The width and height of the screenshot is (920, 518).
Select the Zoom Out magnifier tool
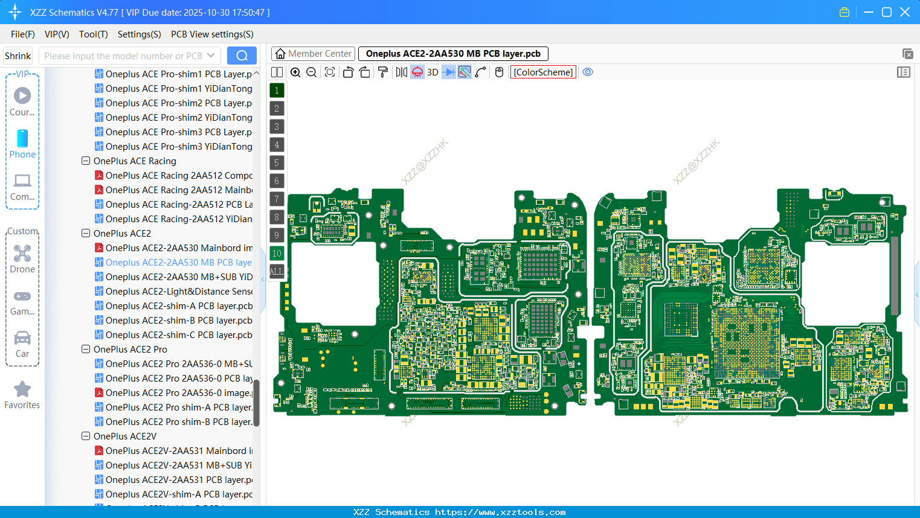click(x=311, y=72)
